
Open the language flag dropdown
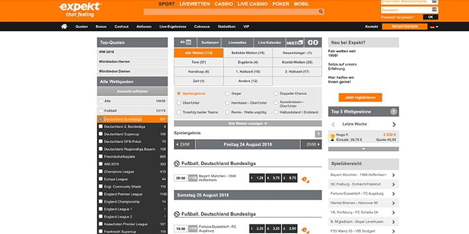pos(434,27)
